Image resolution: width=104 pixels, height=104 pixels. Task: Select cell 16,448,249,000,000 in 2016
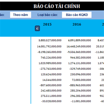pyautogui.click(x=79, y=47)
